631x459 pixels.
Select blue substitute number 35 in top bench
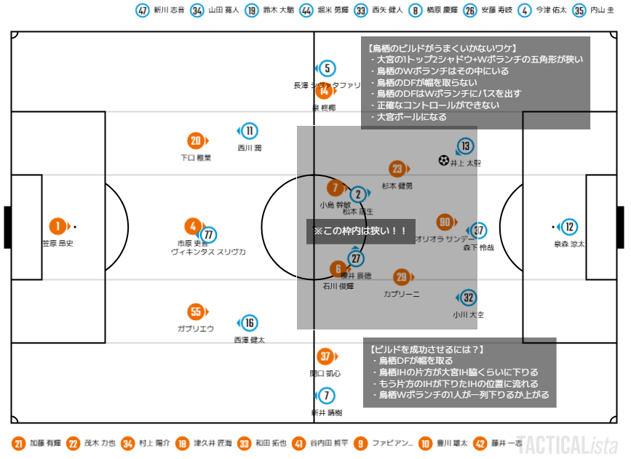[579, 10]
